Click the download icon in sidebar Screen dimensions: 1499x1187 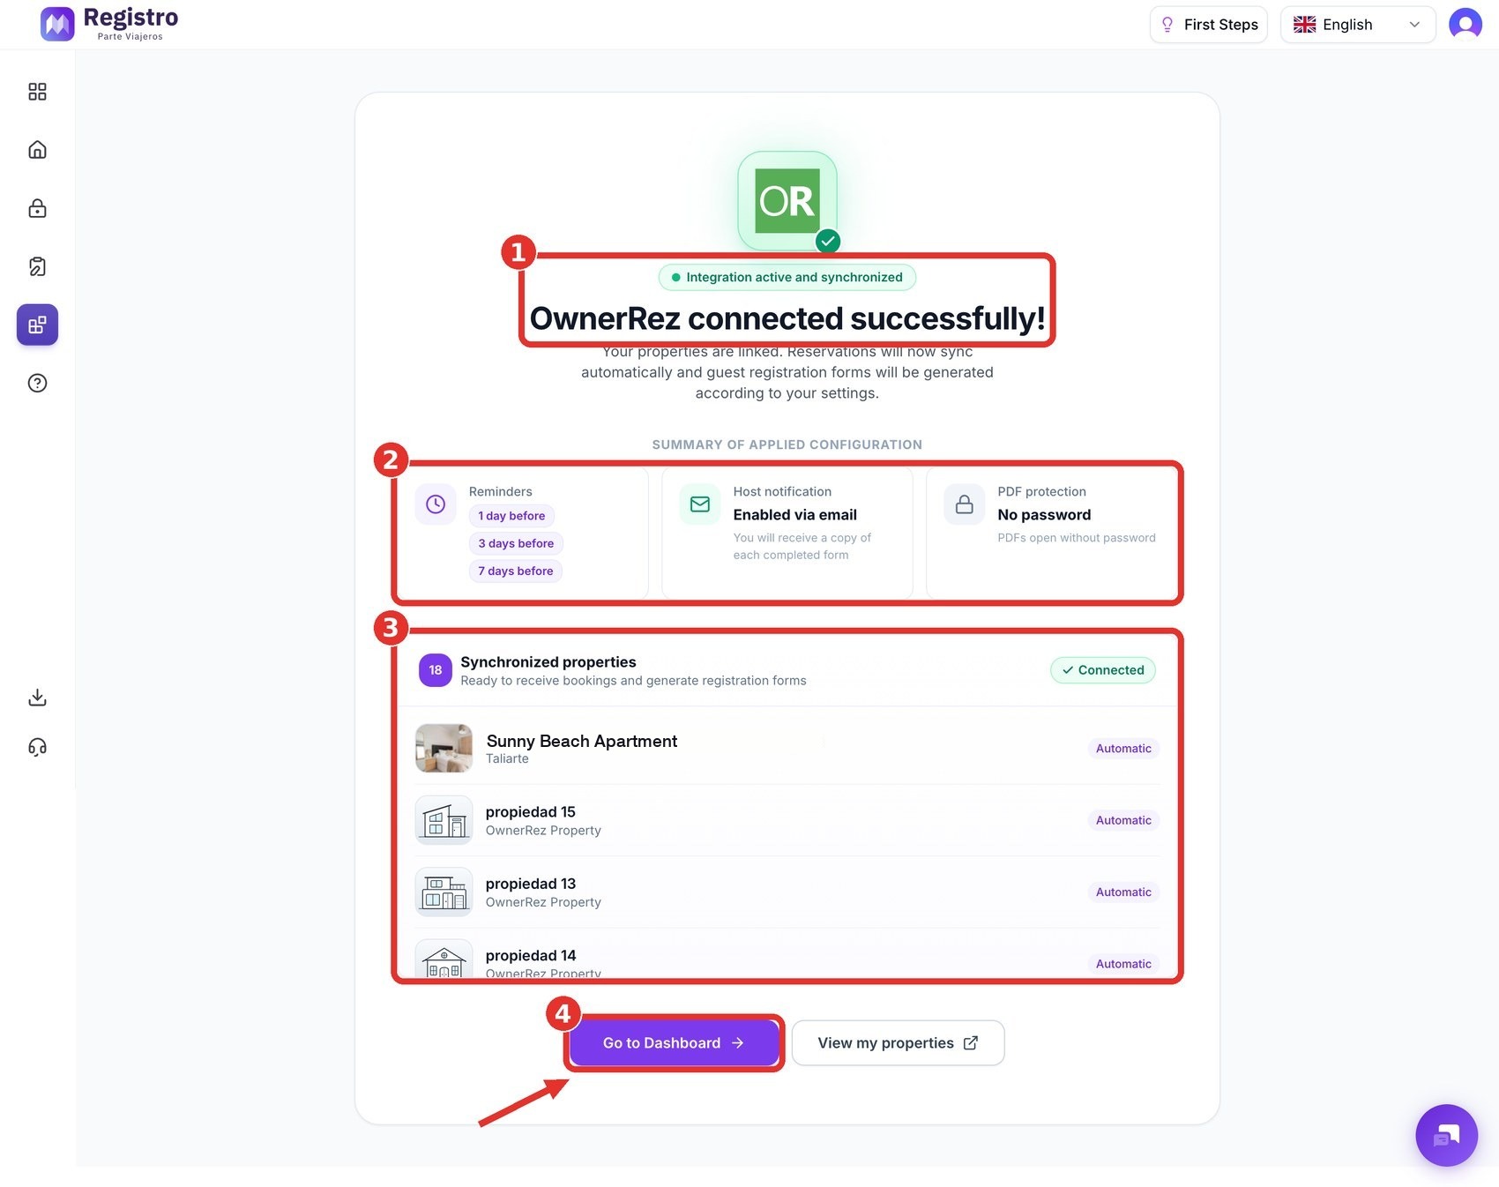pyautogui.click(x=37, y=698)
